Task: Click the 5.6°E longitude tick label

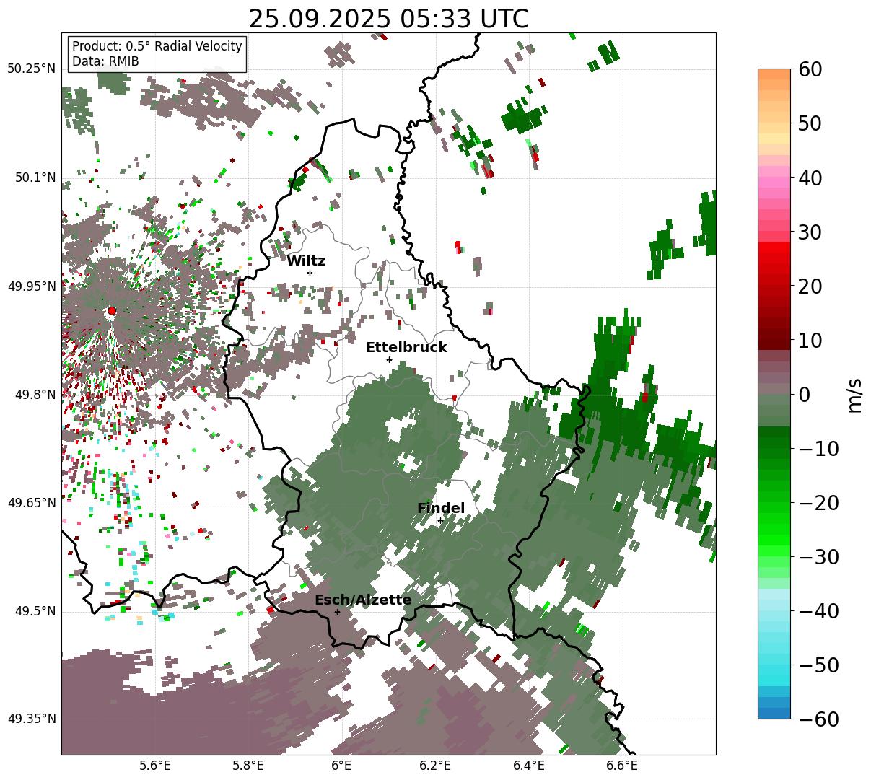Action: 155,766
